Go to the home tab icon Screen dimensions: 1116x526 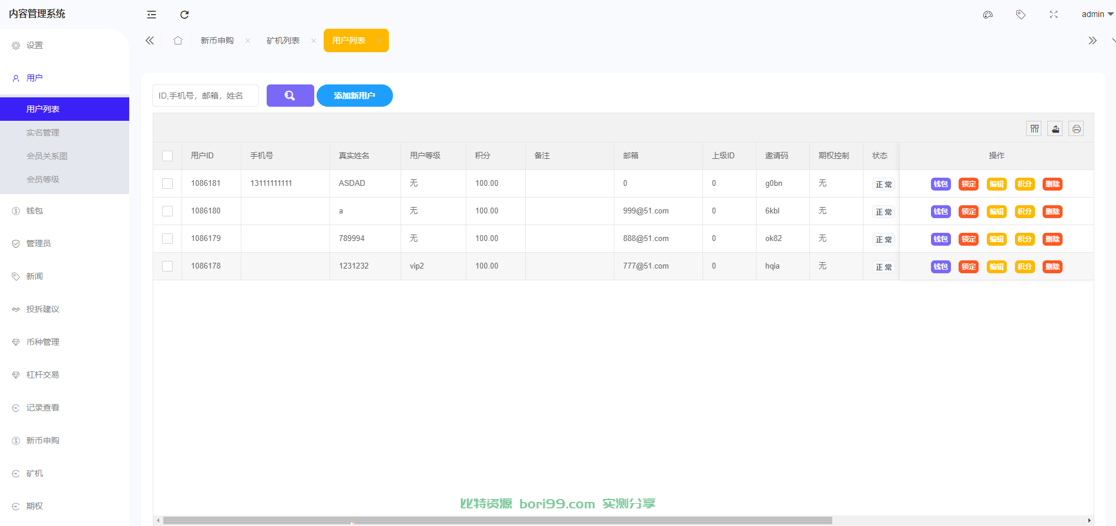(x=178, y=40)
